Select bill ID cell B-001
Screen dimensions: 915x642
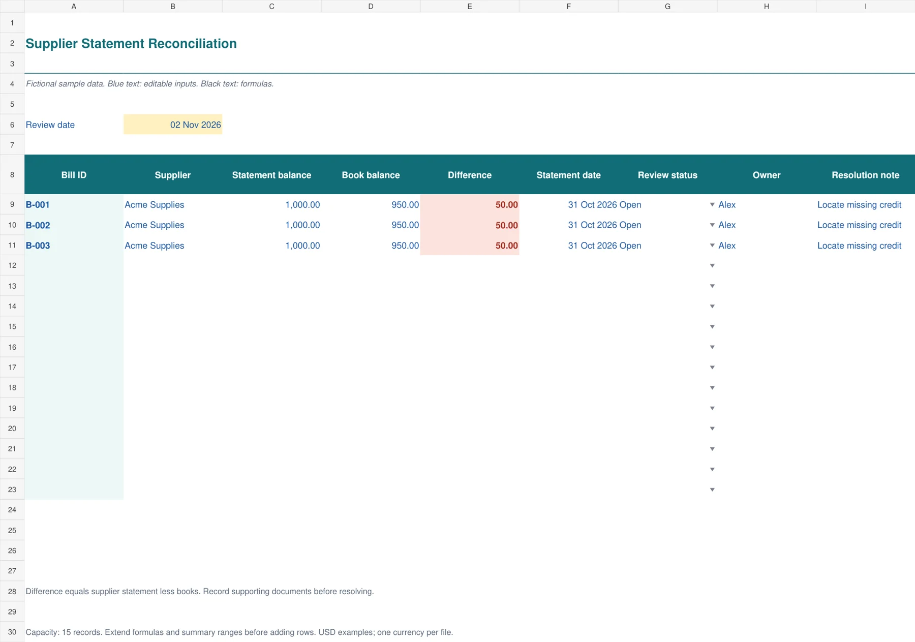click(x=74, y=204)
